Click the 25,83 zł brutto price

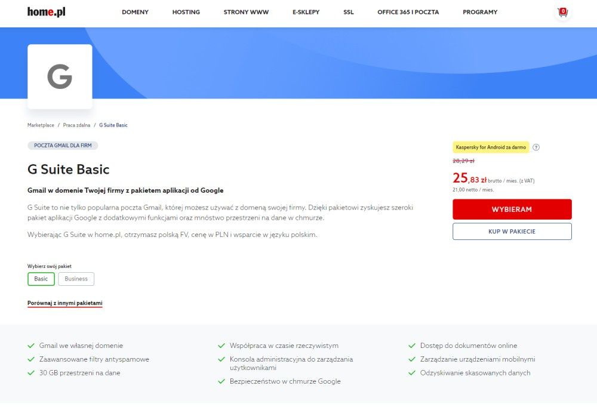coord(494,178)
